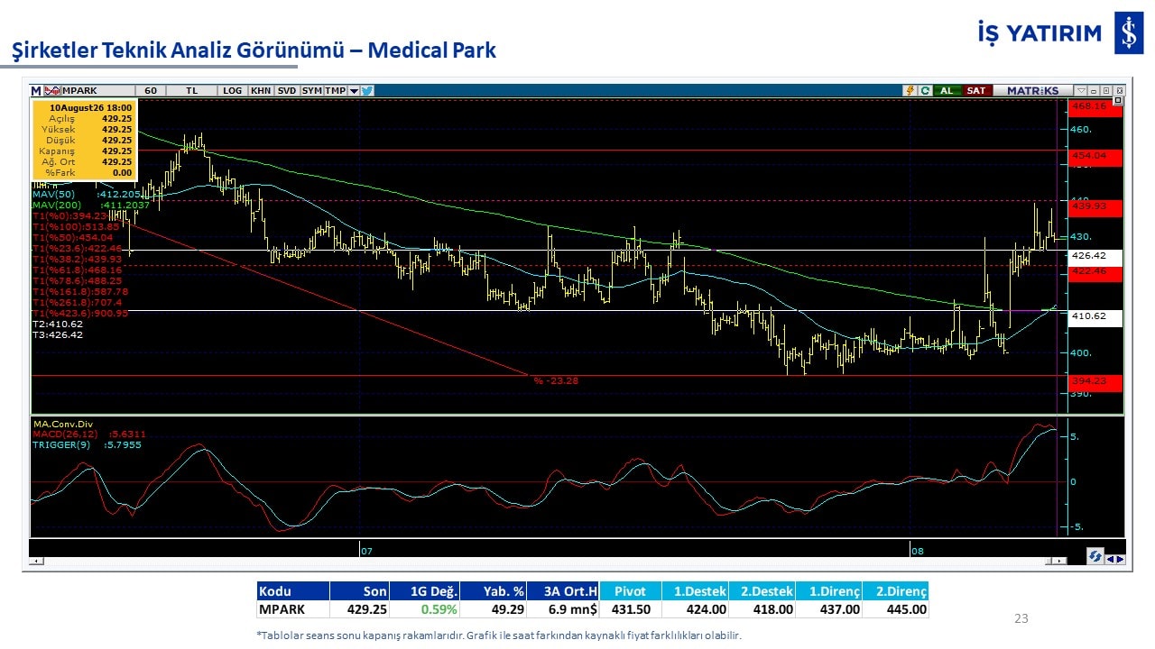The width and height of the screenshot is (1155, 649).
Task: Click the 0.59% daily change cell
Action: 425,609
